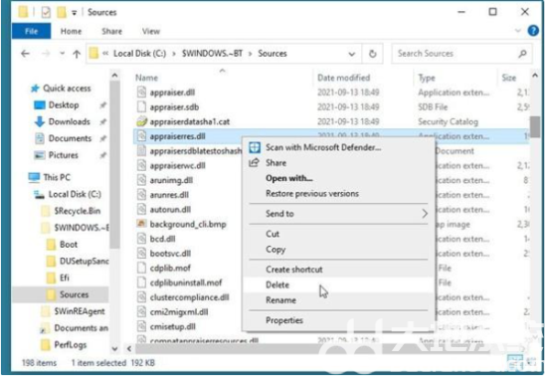Expand the Send to submenu arrow

pos(425,214)
